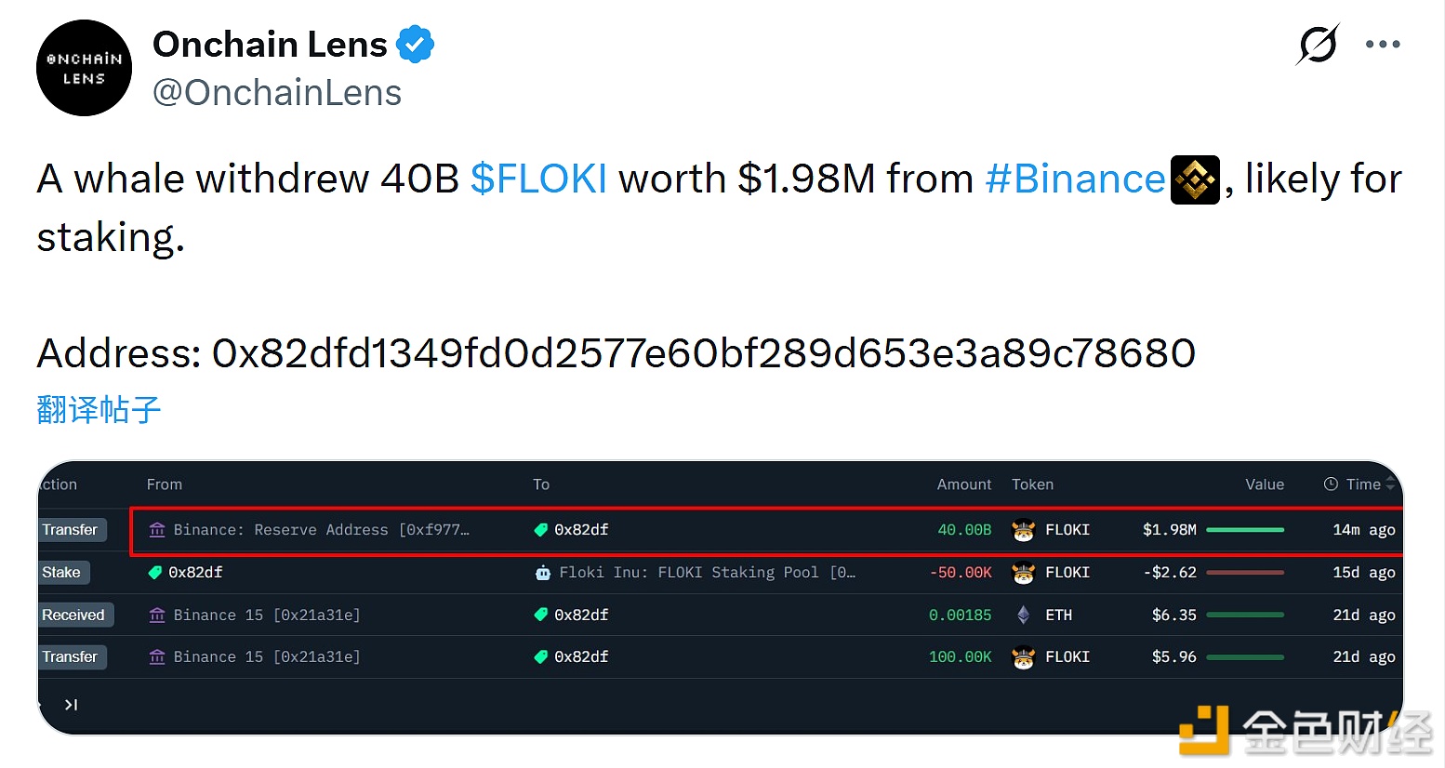Open the three-dot more options menu
This screenshot has width=1445, height=768.
pyautogui.click(x=1383, y=44)
